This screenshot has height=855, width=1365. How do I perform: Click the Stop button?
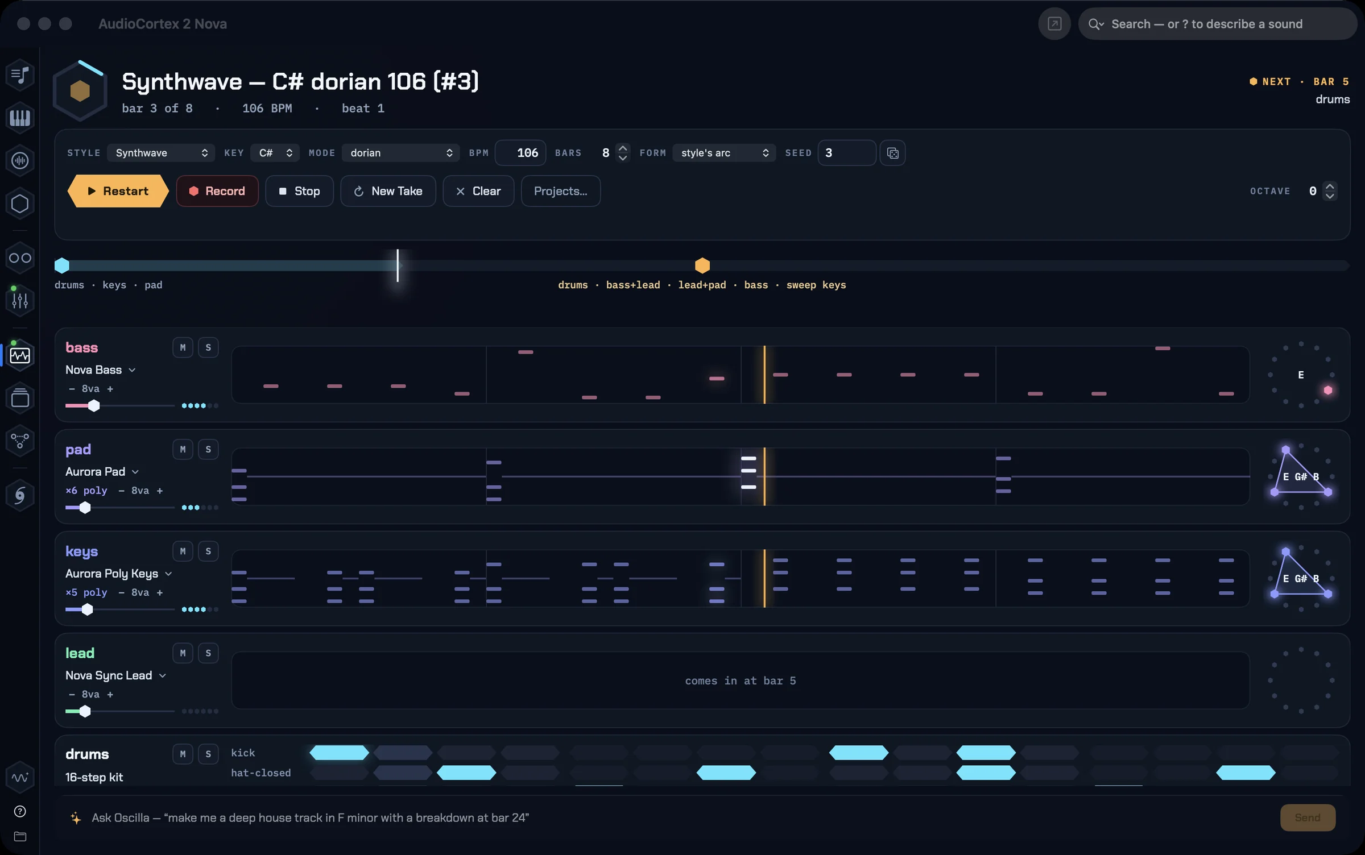click(x=299, y=191)
